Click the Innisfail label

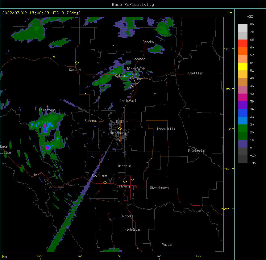coord(128,101)
